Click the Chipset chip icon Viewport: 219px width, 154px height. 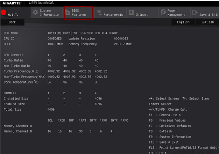coord(131,13)
